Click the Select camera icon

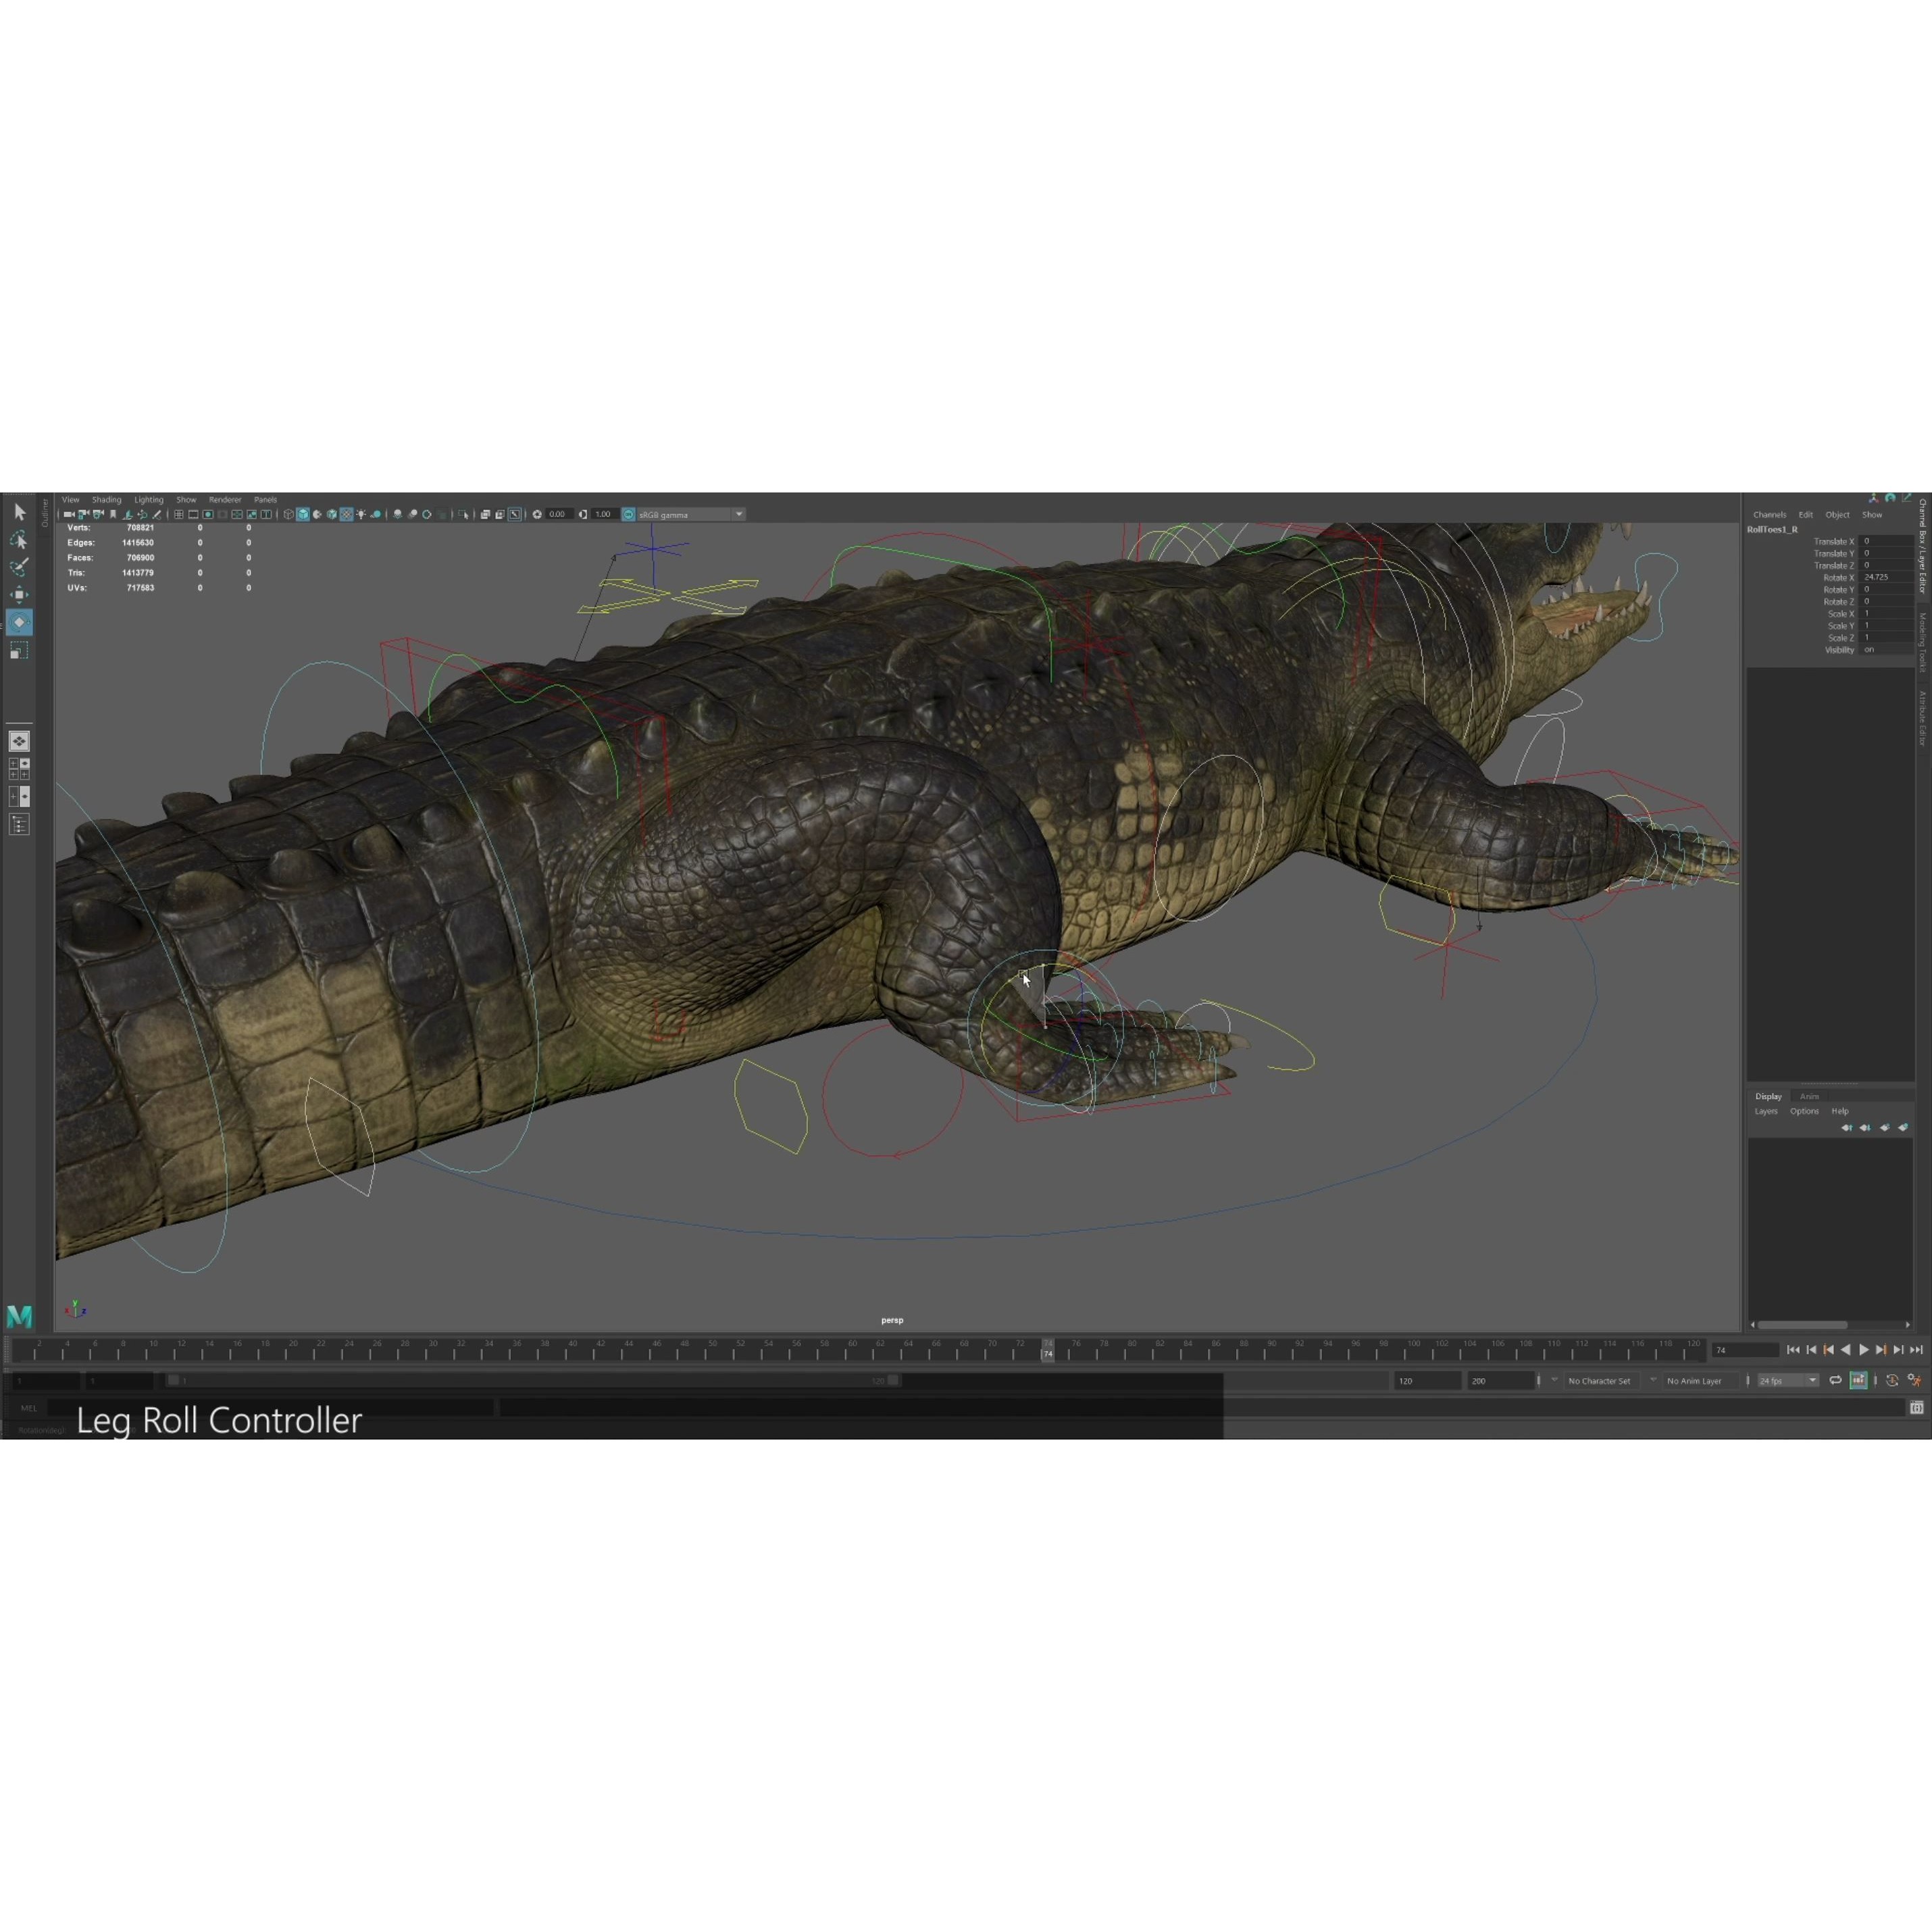[x=69, y=515]
